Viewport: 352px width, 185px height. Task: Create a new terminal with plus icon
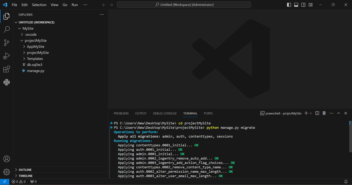[306, 113]
